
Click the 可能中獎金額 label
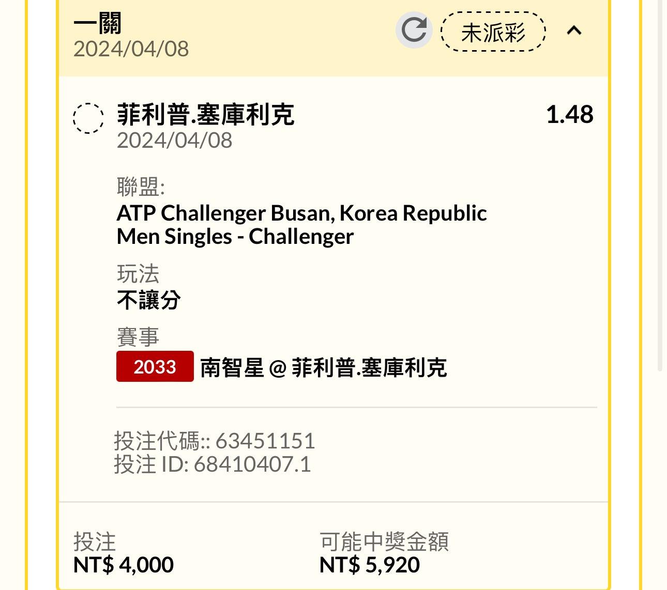[384, 541]
